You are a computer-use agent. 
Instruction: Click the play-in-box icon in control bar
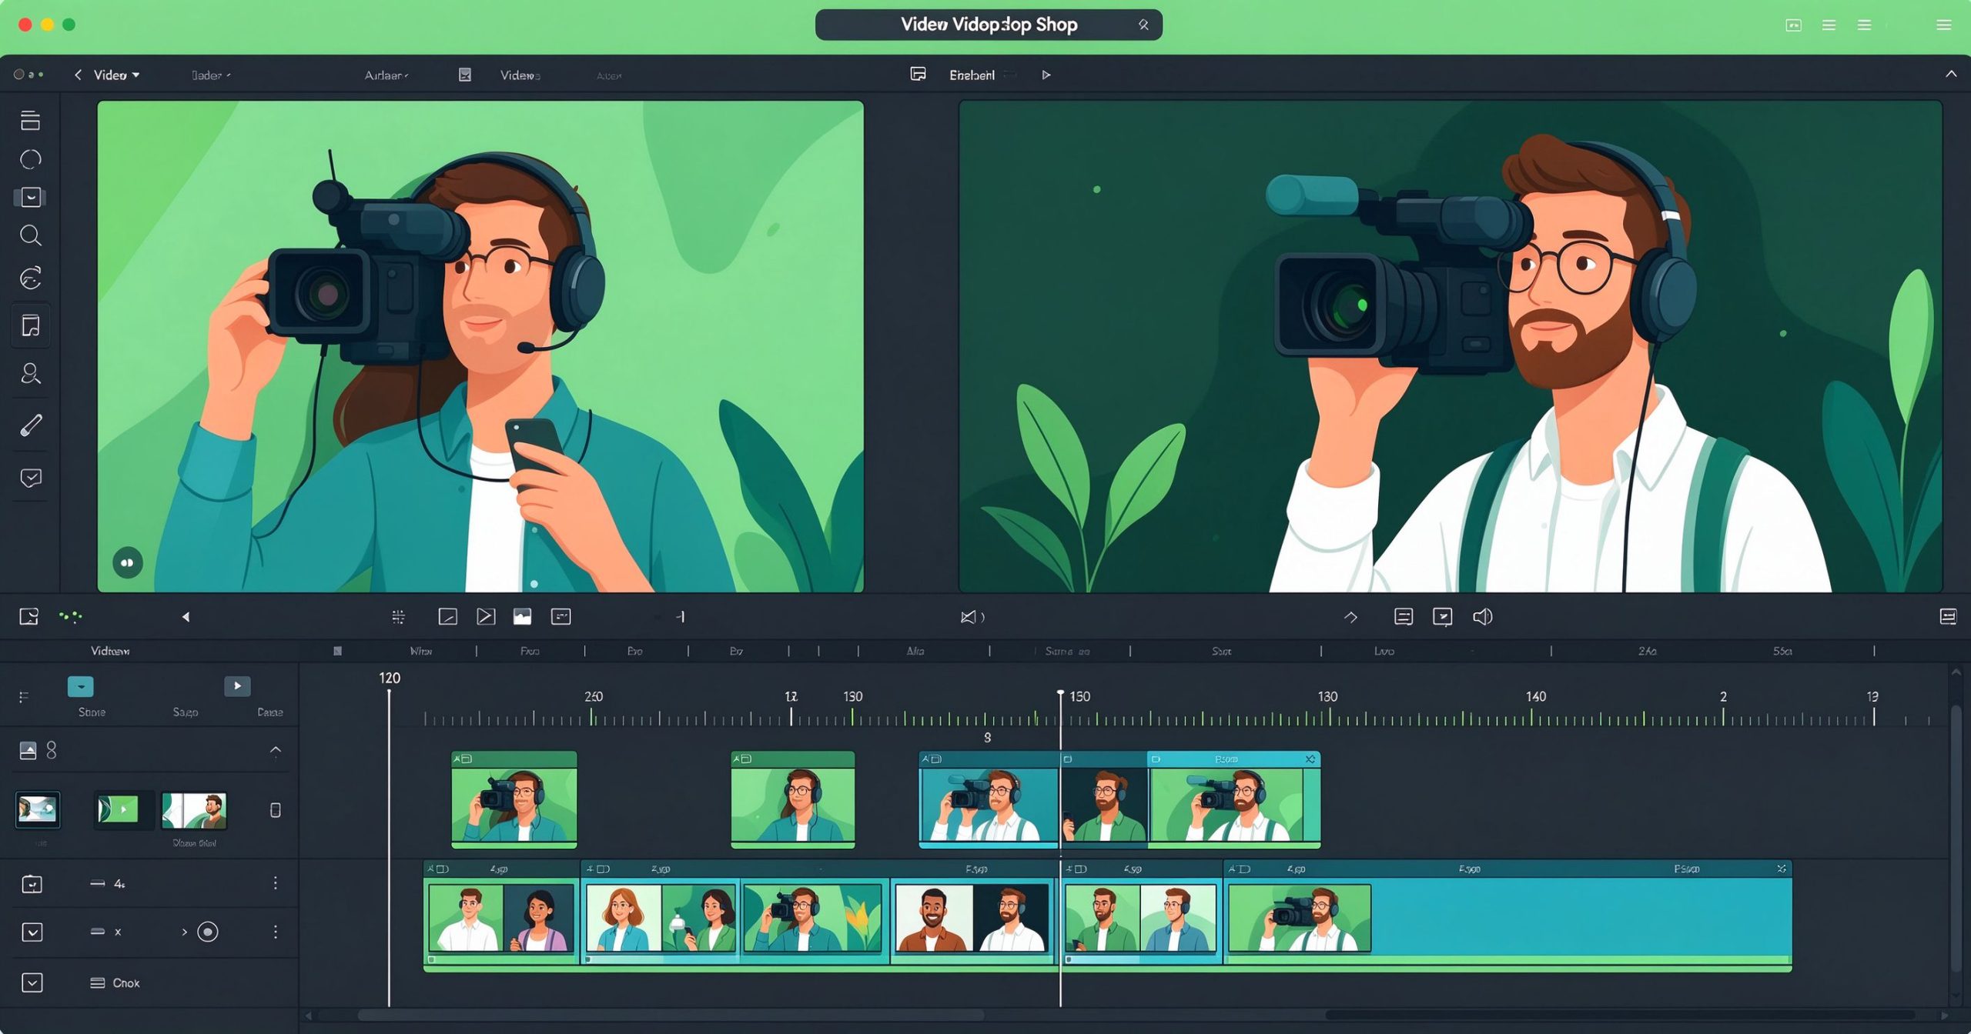coord(486,616)
